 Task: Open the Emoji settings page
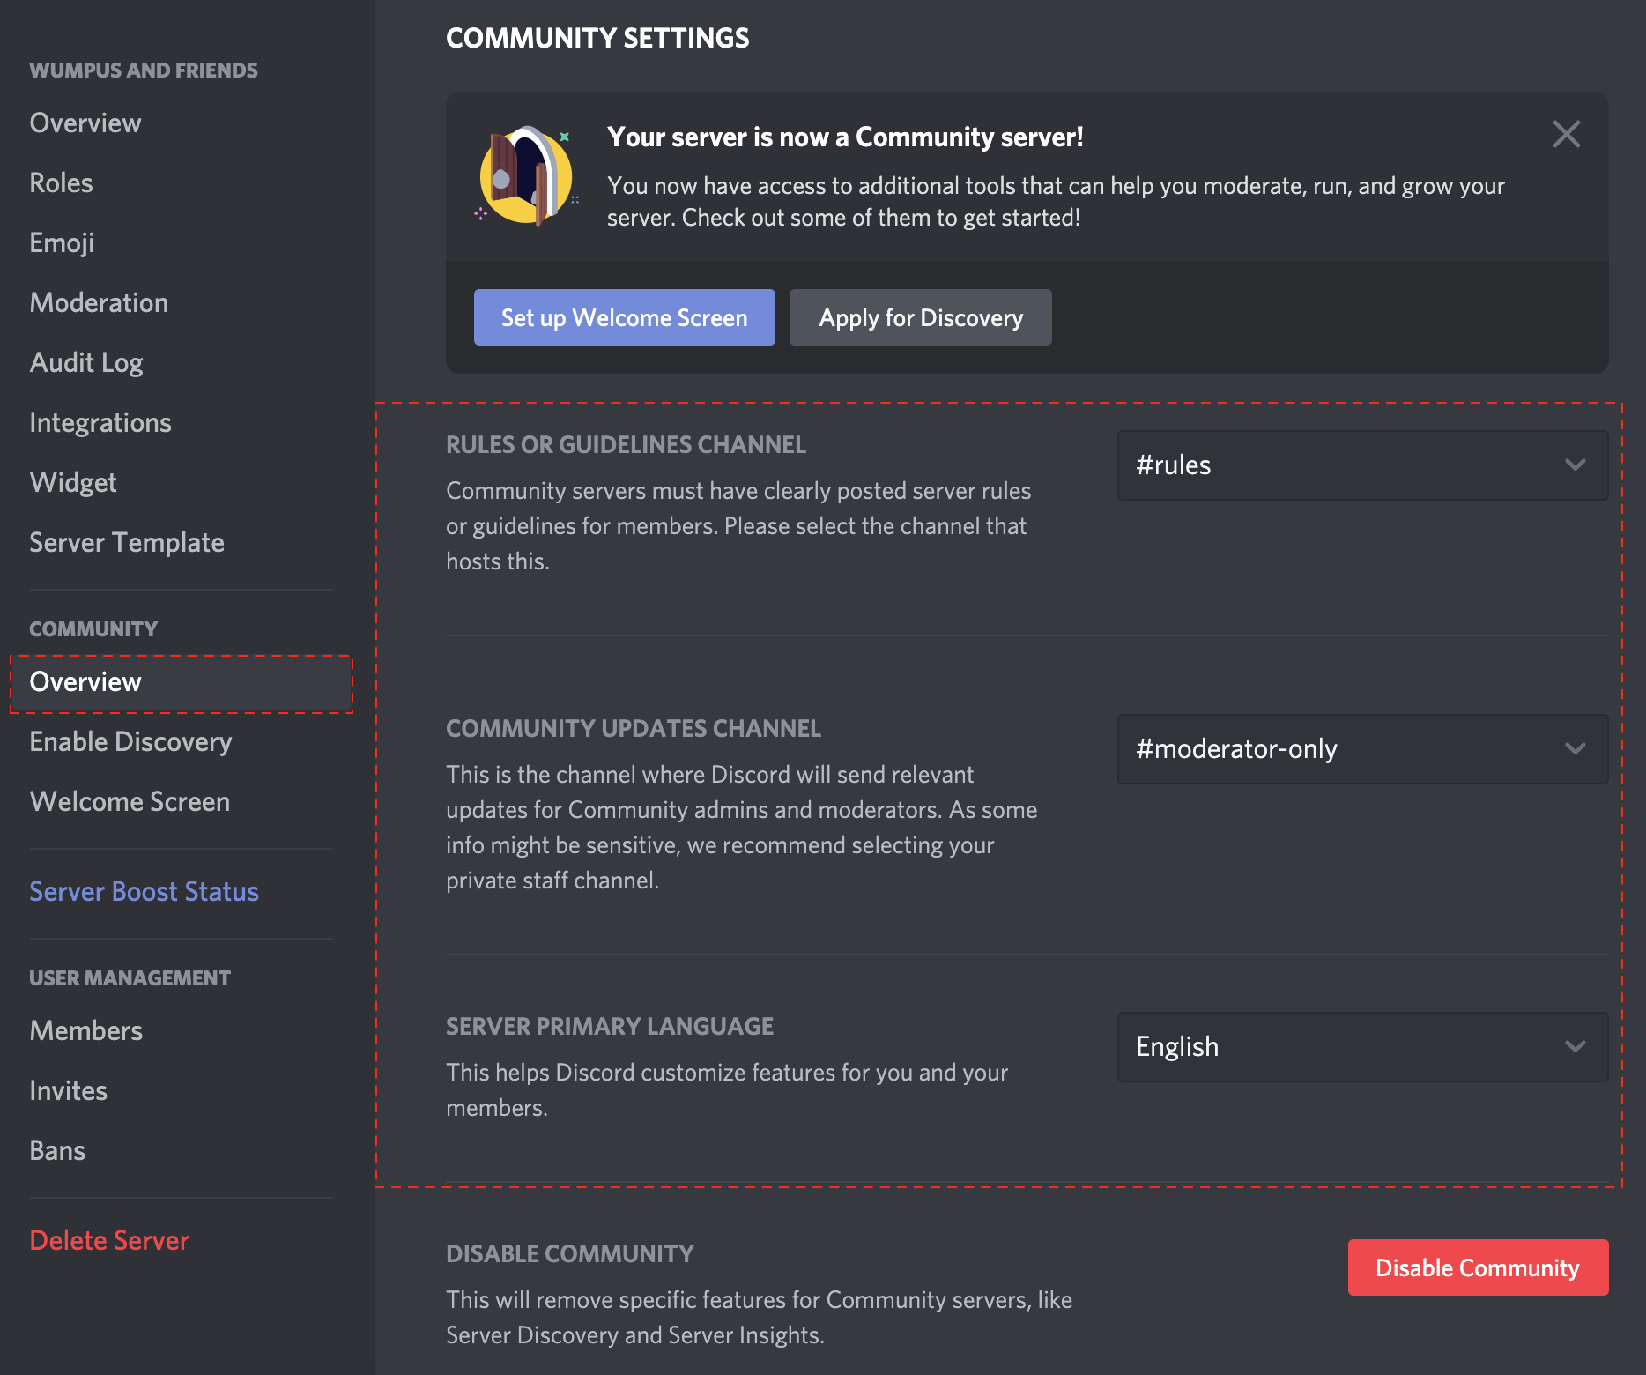click(x=62, y=242)
